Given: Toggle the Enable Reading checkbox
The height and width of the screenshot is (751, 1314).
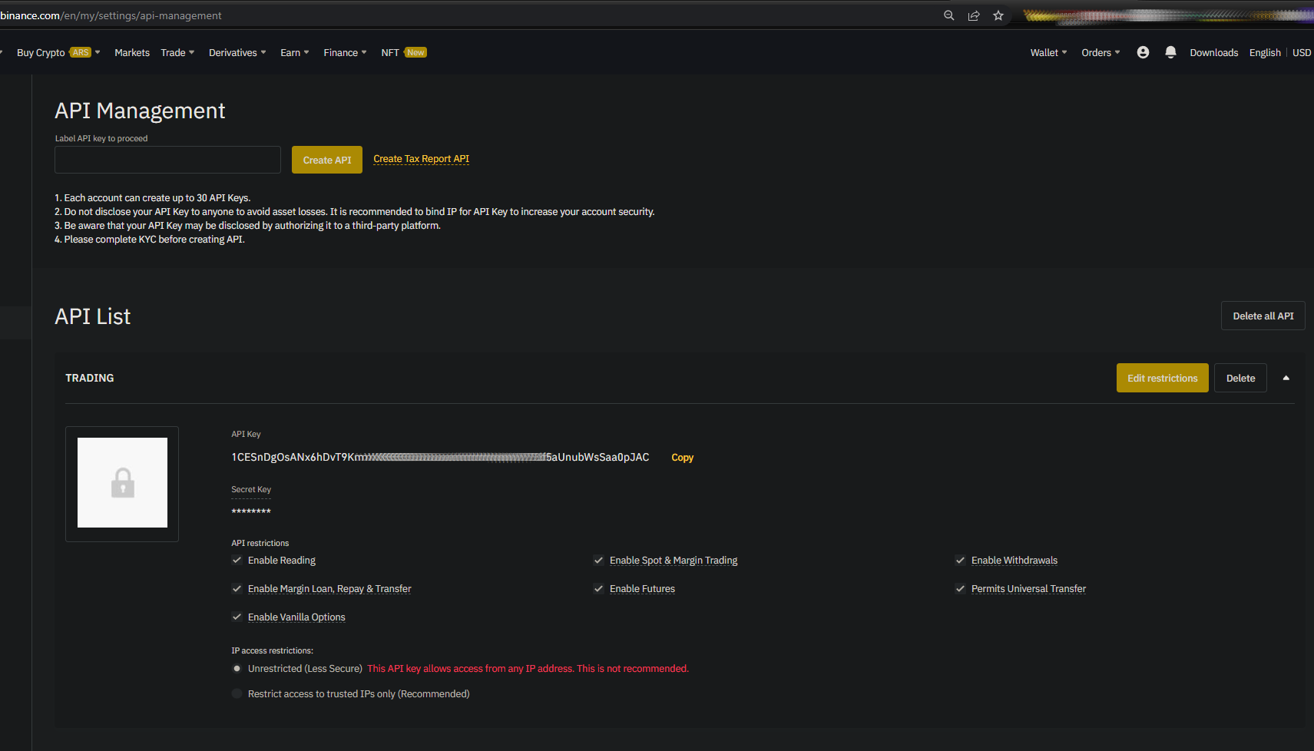Looking at the screenshot, I should pos(237,561).
